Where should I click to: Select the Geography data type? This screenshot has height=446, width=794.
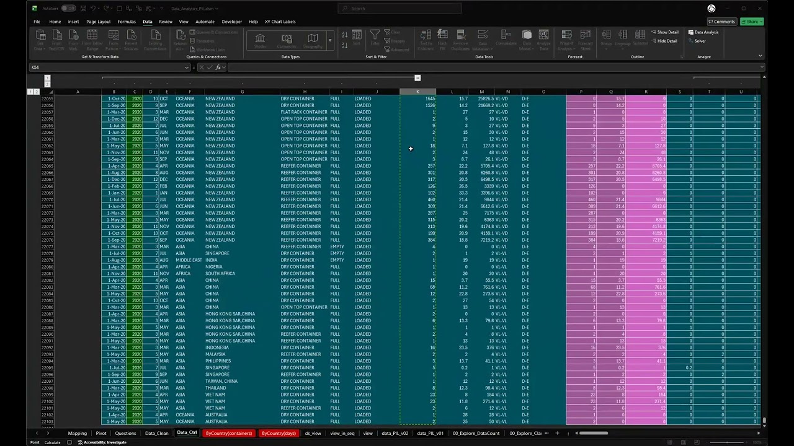coord(313,41)
